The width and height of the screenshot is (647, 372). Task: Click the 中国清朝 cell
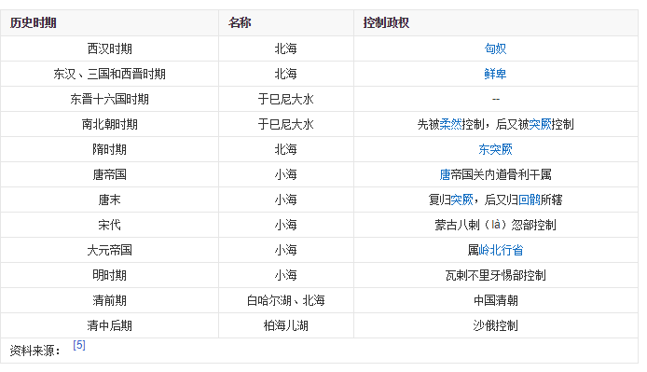tap(495, 300)
